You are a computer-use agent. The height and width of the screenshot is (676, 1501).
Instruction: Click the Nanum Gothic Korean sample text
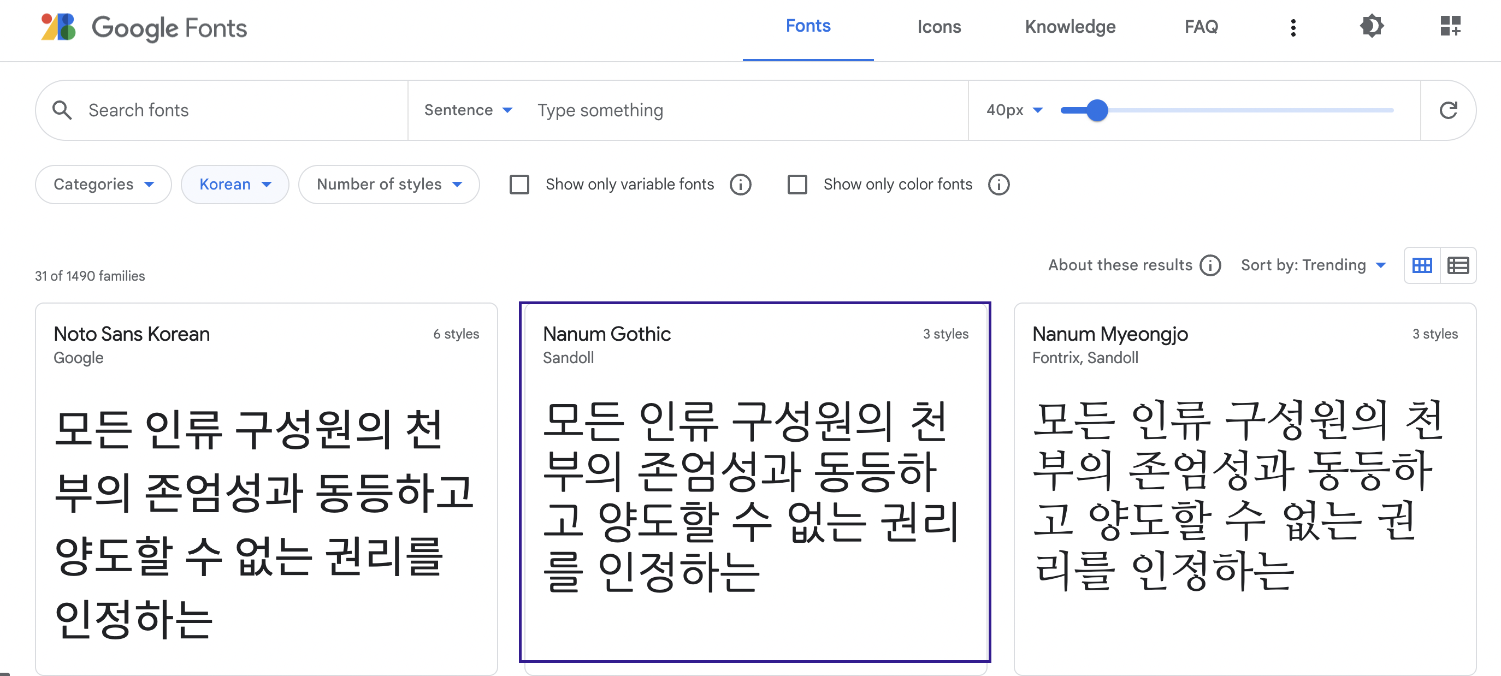pos(750,496)
